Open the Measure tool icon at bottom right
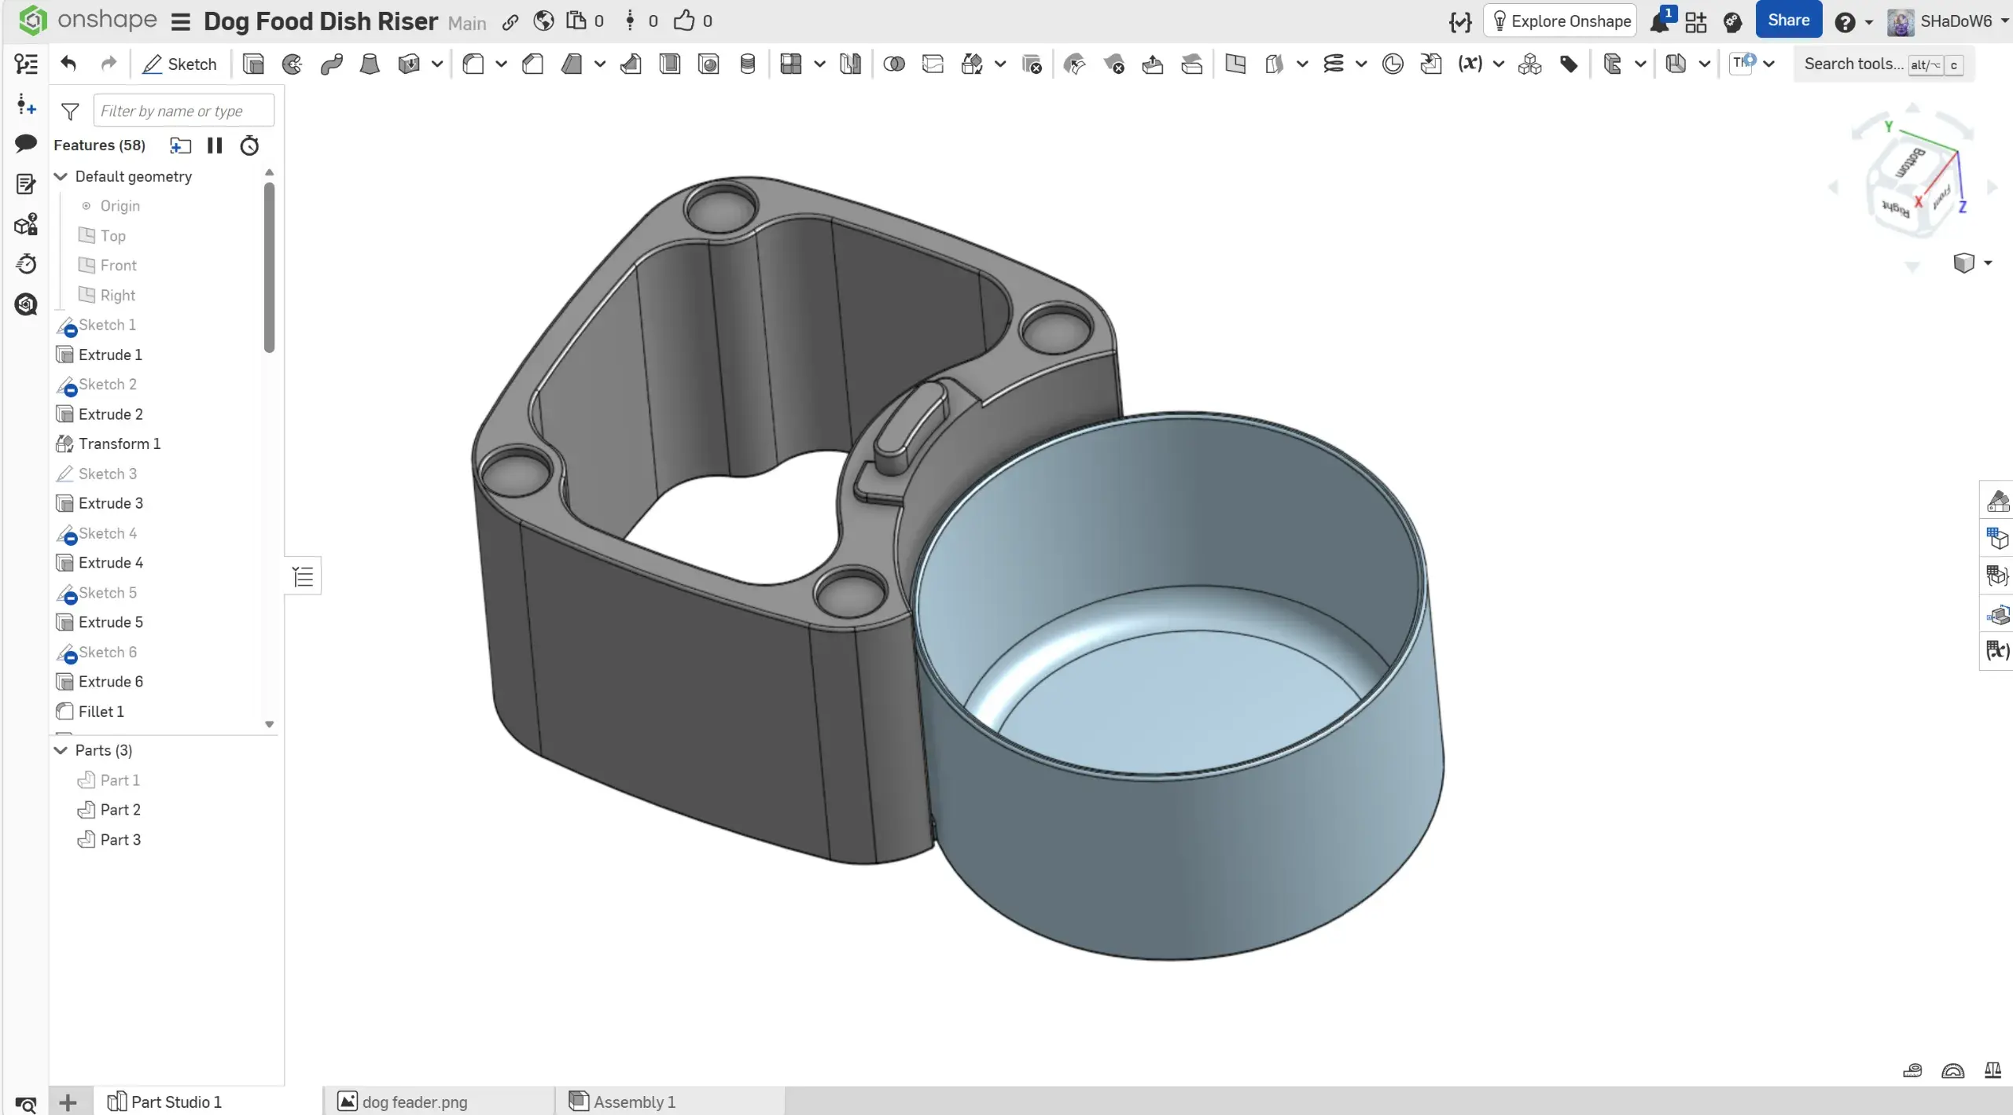 coord(1912,1070)
